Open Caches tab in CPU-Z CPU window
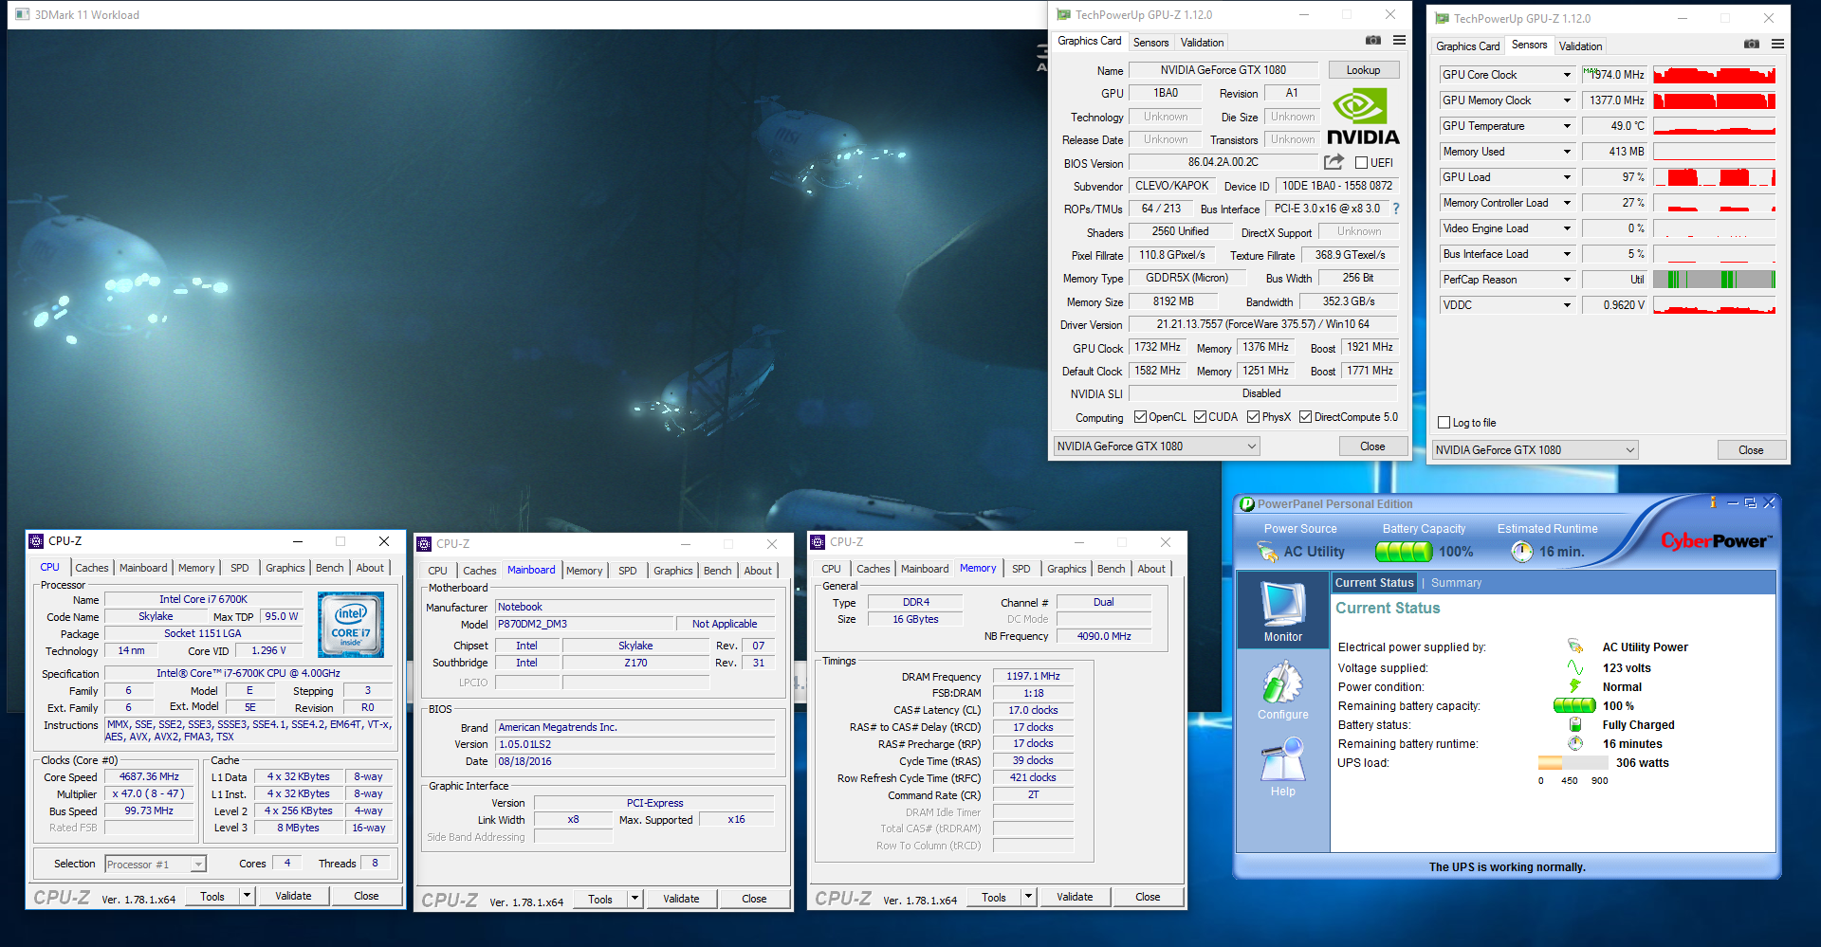This screenshot has width=1821, height=947. pos(92,568)
